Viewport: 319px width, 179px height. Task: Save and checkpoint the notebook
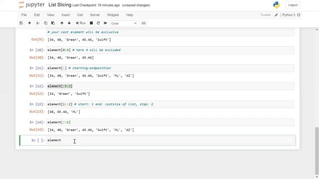coord(21,23)
